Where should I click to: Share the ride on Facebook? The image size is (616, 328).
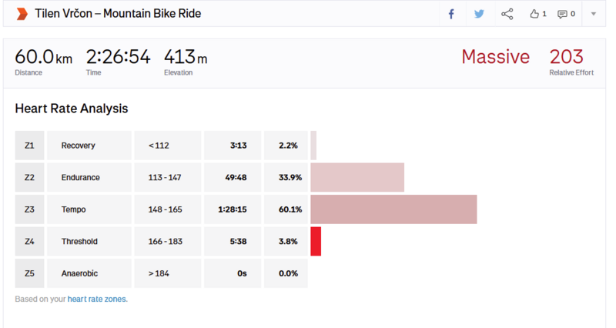click(x=451, y=14)
